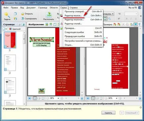Toggle fit-to-page view in the text panel
This screenshot has width=144, height=121.
(93, 98)
